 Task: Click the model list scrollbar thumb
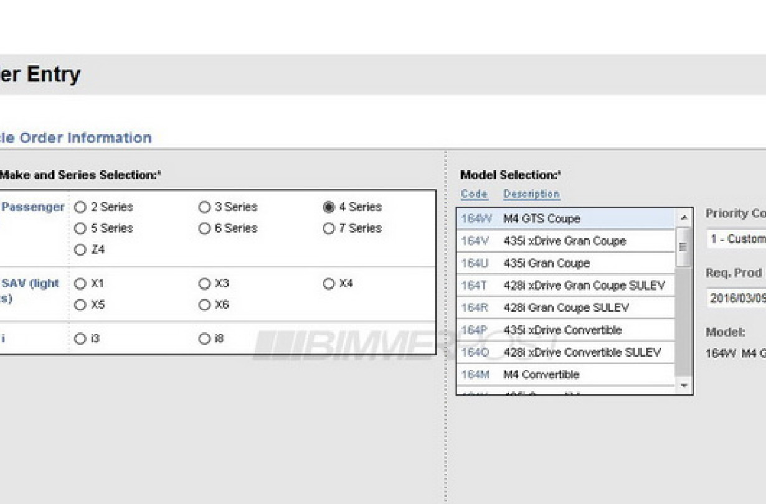tap(683, 247)
